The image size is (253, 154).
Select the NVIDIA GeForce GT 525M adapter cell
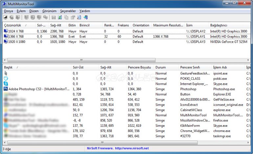(229, 42)
